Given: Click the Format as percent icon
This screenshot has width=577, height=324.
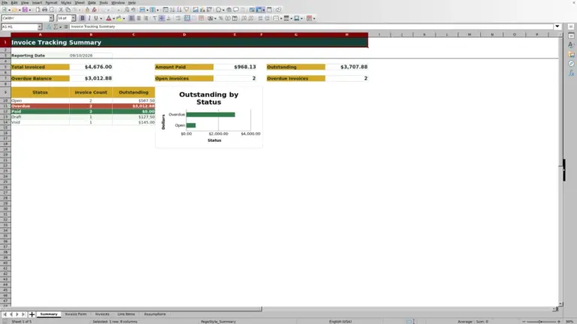Looking at the screenshot, I should tap(221, 18).
